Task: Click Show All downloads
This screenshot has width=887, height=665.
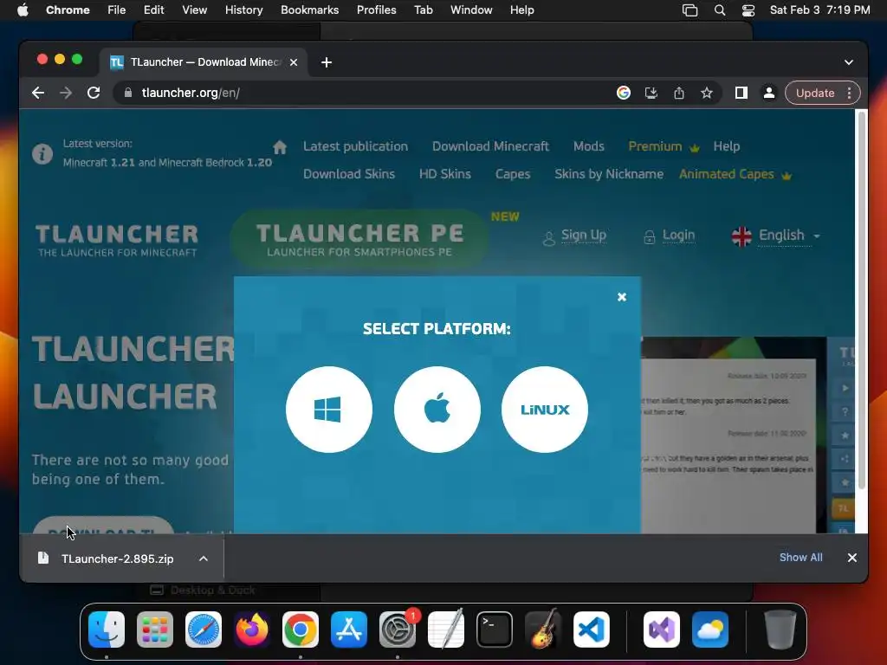Action: 800,558
